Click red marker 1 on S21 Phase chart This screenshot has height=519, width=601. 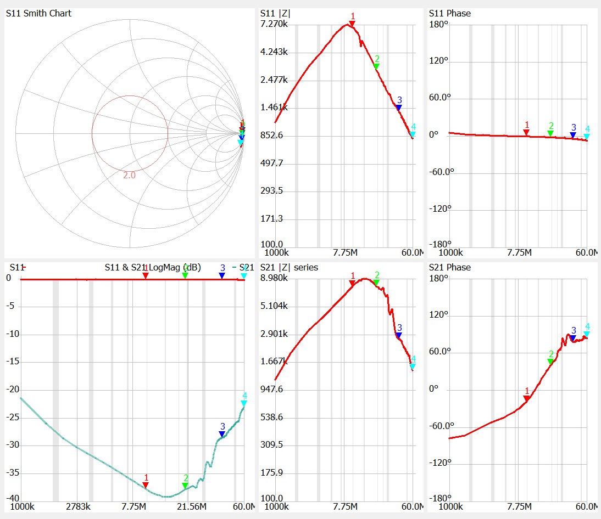click(526, 399)
